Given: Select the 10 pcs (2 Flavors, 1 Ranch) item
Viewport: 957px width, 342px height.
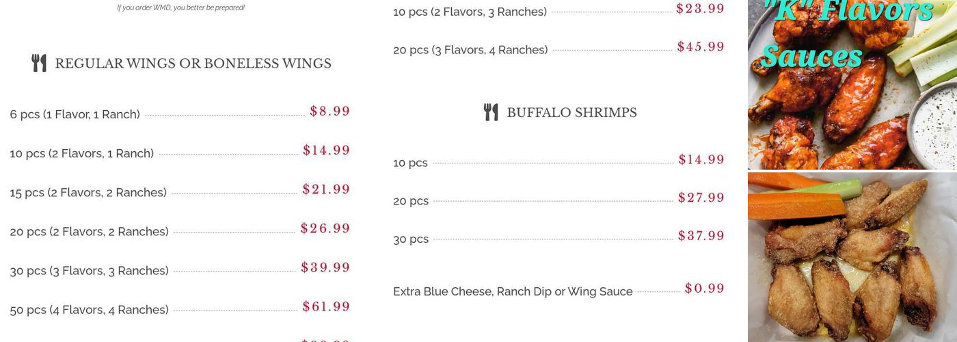Looking at the screenshot, I should click(x=82, y=153).
